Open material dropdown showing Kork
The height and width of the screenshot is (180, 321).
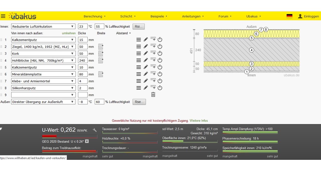pyautogui.click(x=43, y=53)
